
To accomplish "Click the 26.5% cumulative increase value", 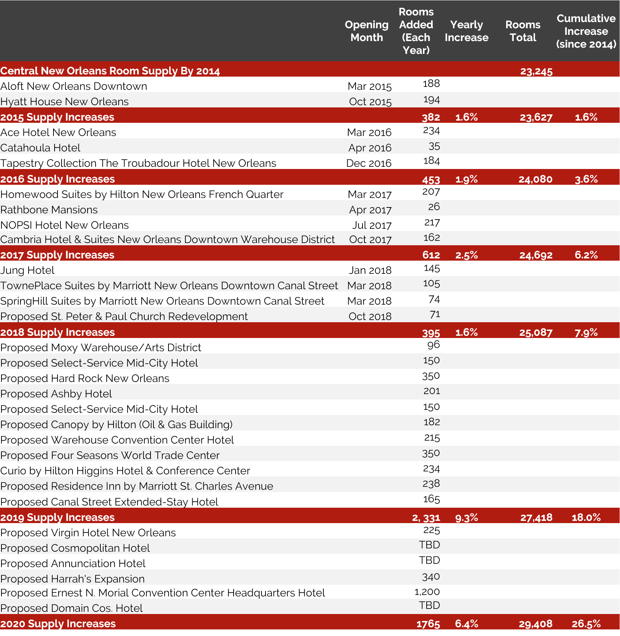I will click(586, 624).
